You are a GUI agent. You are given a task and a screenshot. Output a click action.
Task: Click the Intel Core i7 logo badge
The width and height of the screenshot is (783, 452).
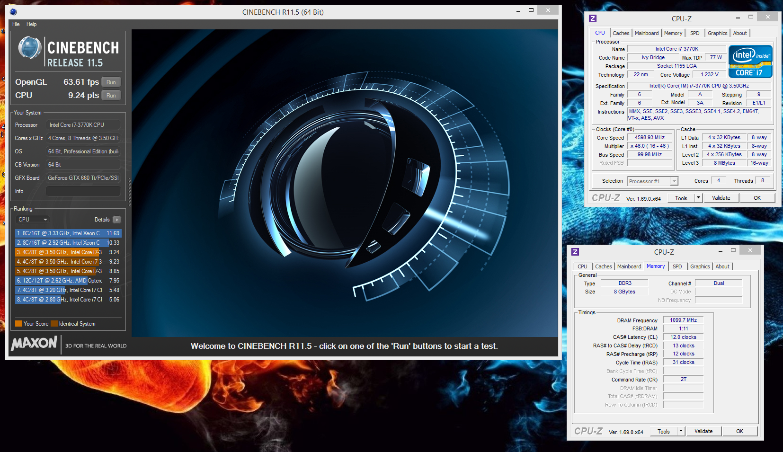coord(750,62)
